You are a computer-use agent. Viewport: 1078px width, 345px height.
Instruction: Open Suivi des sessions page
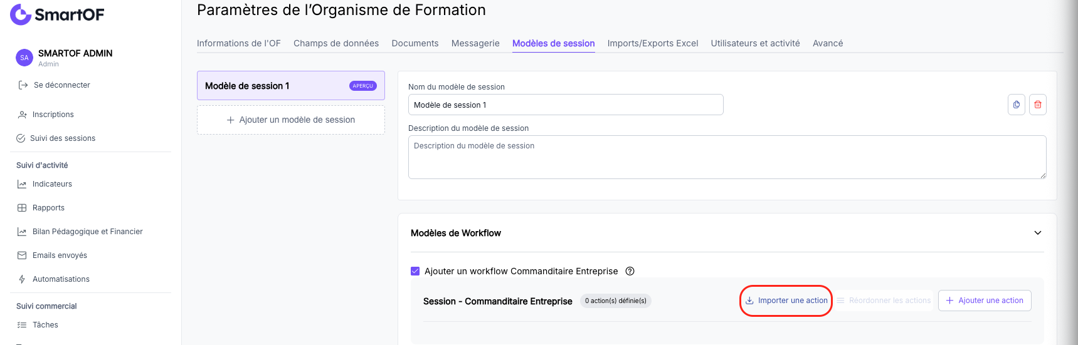tap(63, 138)
